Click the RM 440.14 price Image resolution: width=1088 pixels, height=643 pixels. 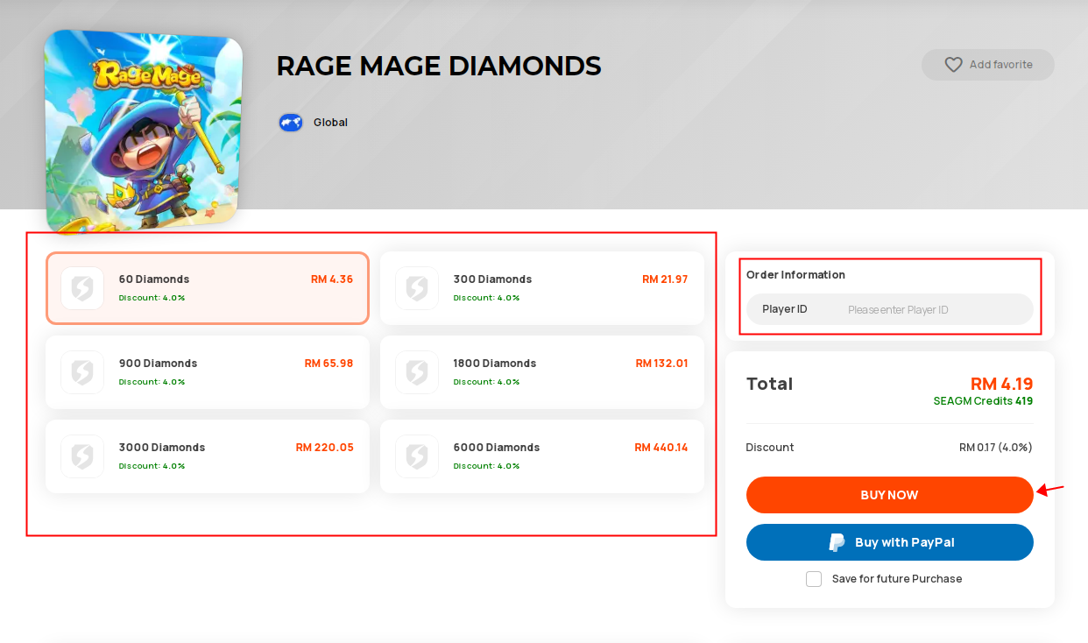point(661,448)
